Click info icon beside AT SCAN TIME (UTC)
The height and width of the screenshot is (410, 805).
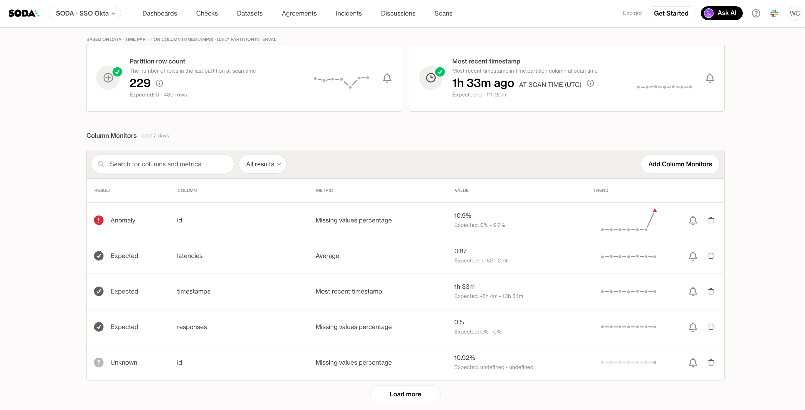(x=590, y=83)
